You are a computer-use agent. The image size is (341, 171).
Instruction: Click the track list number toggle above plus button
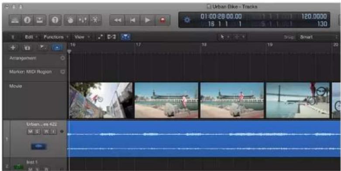tap(13, 37)
